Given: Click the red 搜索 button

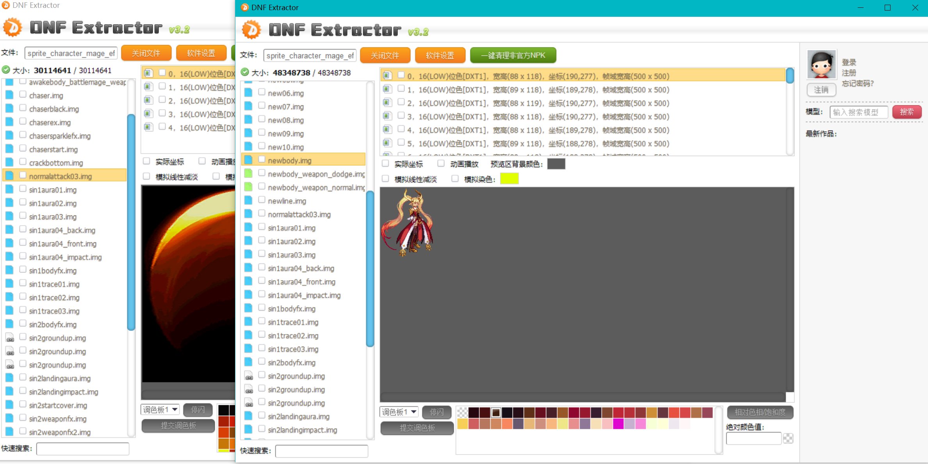Looking at the screenshot, I should 907,112.
